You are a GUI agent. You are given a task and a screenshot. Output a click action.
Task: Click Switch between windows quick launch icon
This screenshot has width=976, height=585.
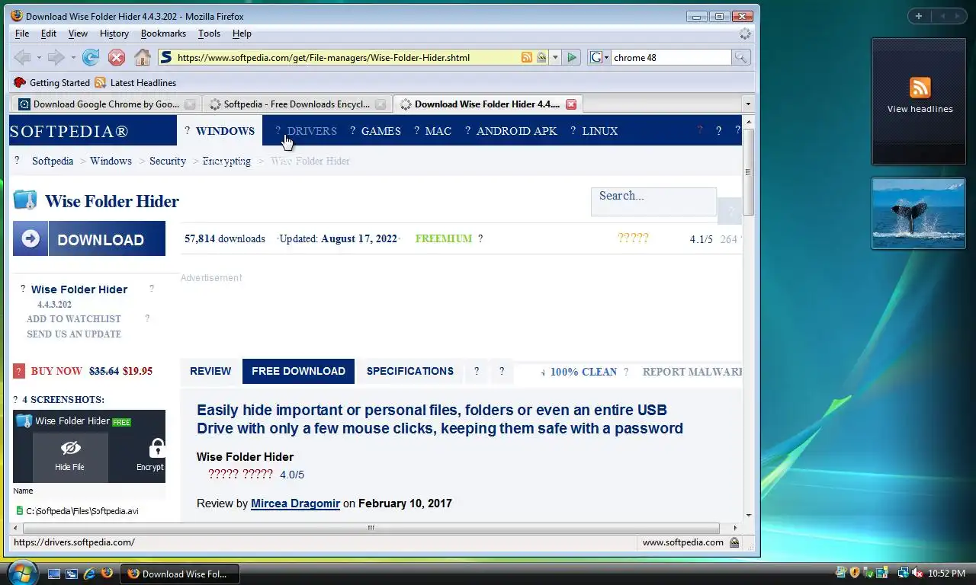(72, 574)
